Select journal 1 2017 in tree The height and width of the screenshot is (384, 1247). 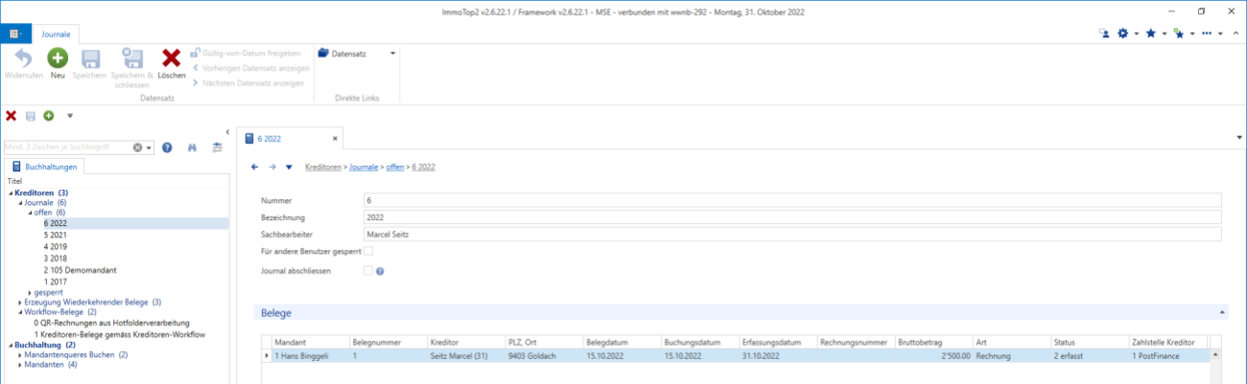tap(56, 282)
